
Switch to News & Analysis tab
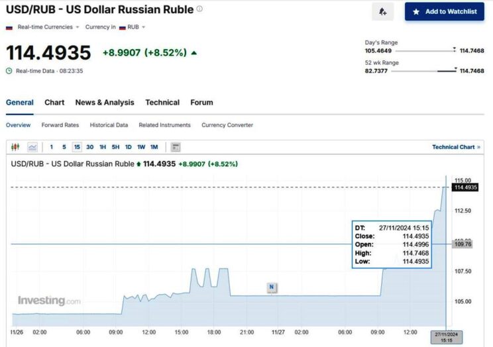tap(104, 103)
